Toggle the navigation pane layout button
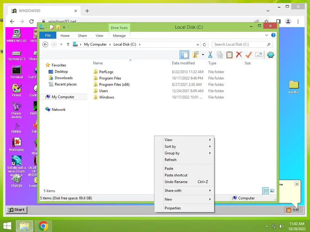Image resolution: width=310 pixels, height=232 pixels. (184, 55)
